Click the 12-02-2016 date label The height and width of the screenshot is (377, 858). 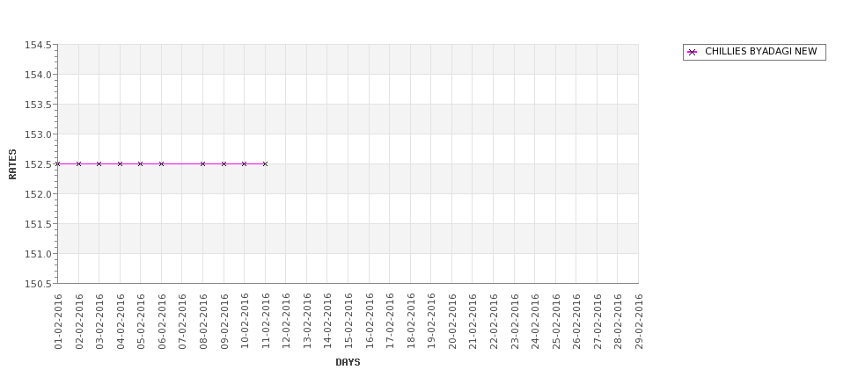[x=286, y=322]
